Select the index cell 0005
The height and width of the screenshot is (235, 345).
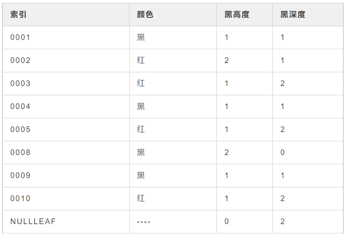[21, 130]
